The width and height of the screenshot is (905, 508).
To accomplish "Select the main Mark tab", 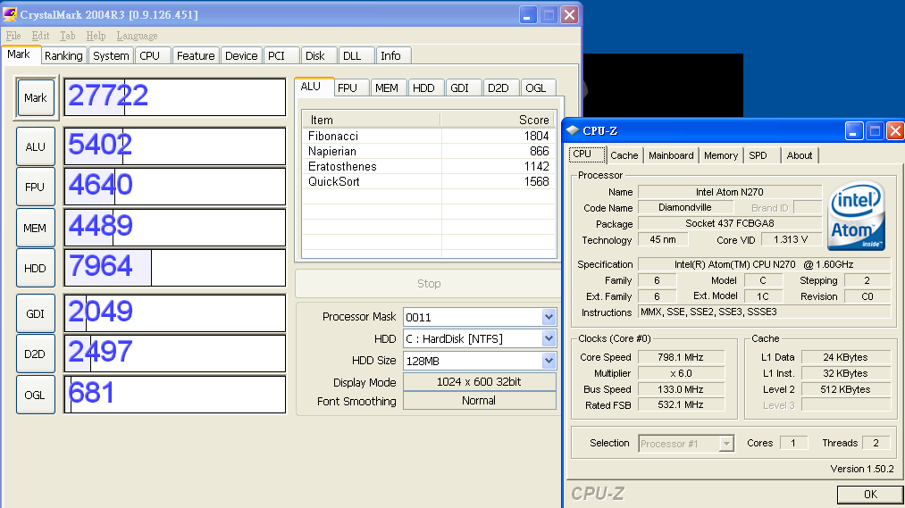I will tap(19, 54).
